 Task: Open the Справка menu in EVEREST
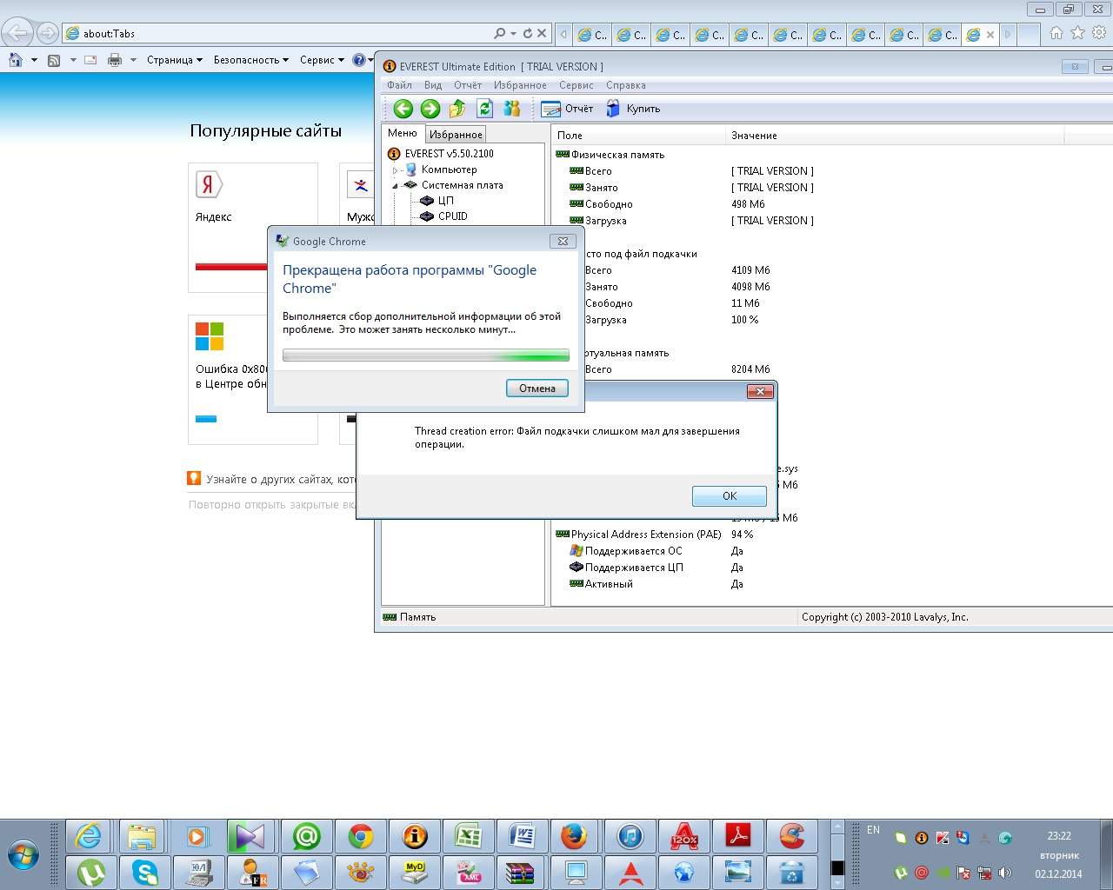(626, 85)
